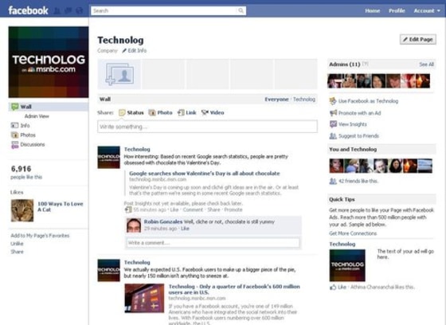Viewport: 446px width, 325px height.
Task: Click Unlike in left sidebar
Action: tap(17, 244)
